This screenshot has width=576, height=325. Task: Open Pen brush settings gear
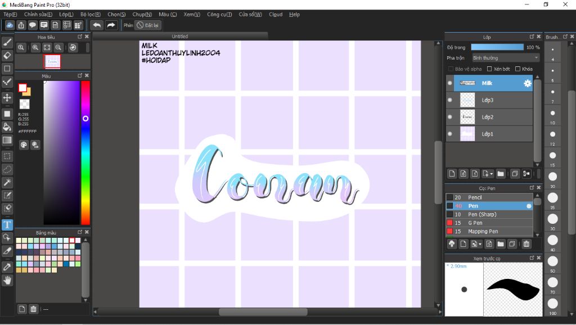(x=529, y=206)
